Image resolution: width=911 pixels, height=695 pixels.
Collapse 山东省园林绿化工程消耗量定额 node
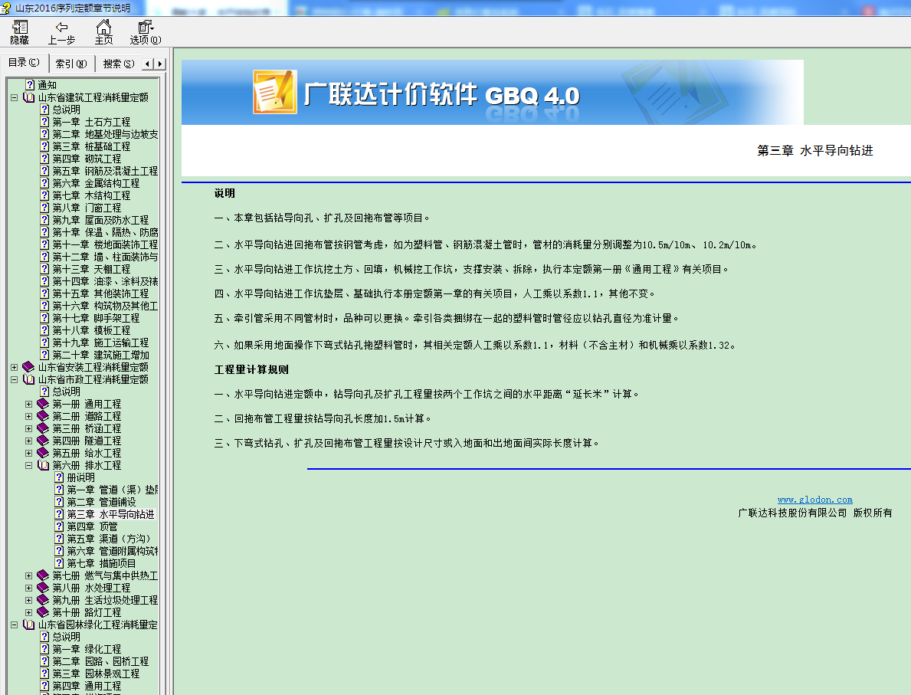[14, 625]
